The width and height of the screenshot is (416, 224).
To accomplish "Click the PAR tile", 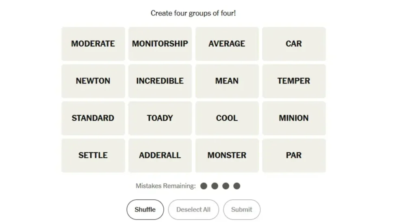I will coord(294,156).
